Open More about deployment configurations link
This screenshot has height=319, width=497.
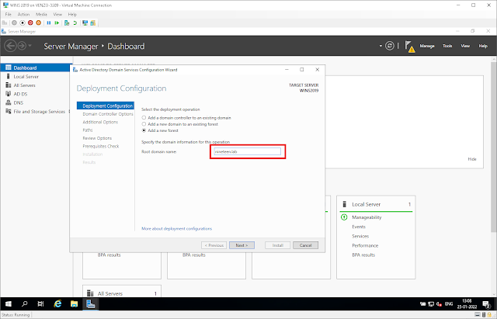click(x=176, y=229)
